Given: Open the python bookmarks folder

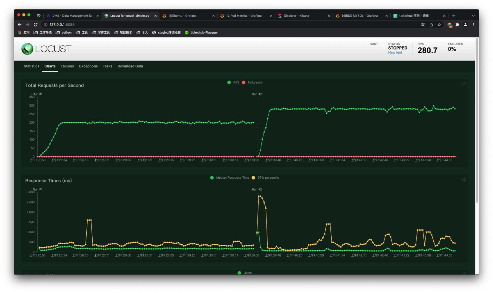Looking at the screenshot, I should tap(64, 33).
